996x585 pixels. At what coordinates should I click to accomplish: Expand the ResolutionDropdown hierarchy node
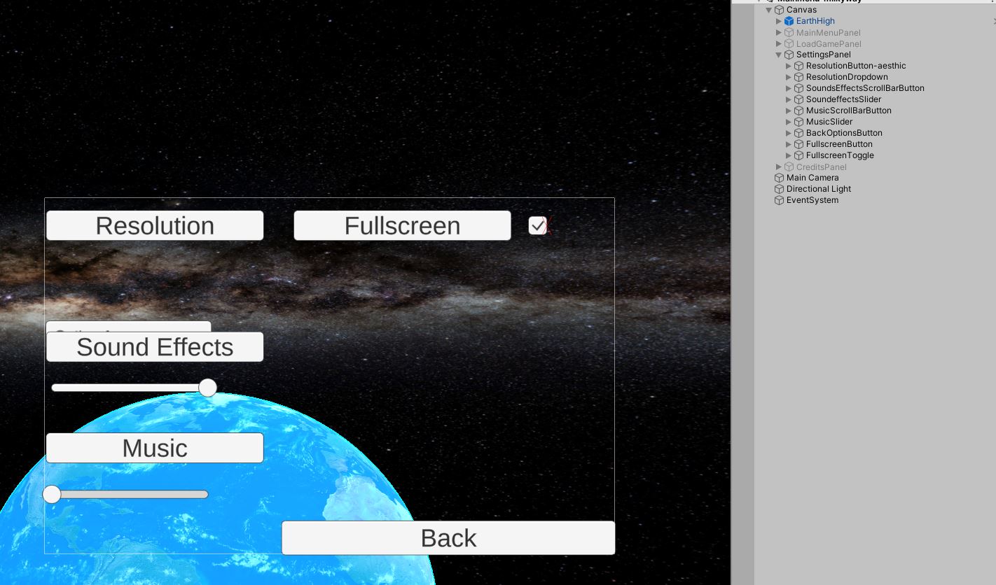click(788, 77)
